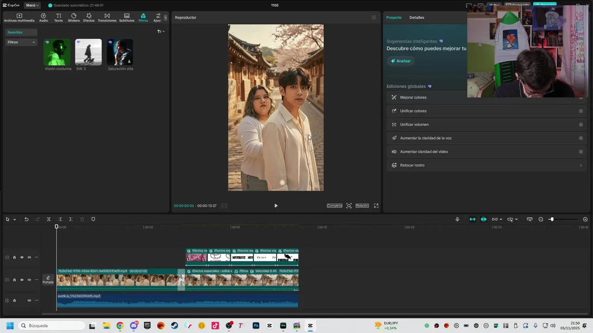
Task: Click the Analizar button
Action: click(400, 61)
